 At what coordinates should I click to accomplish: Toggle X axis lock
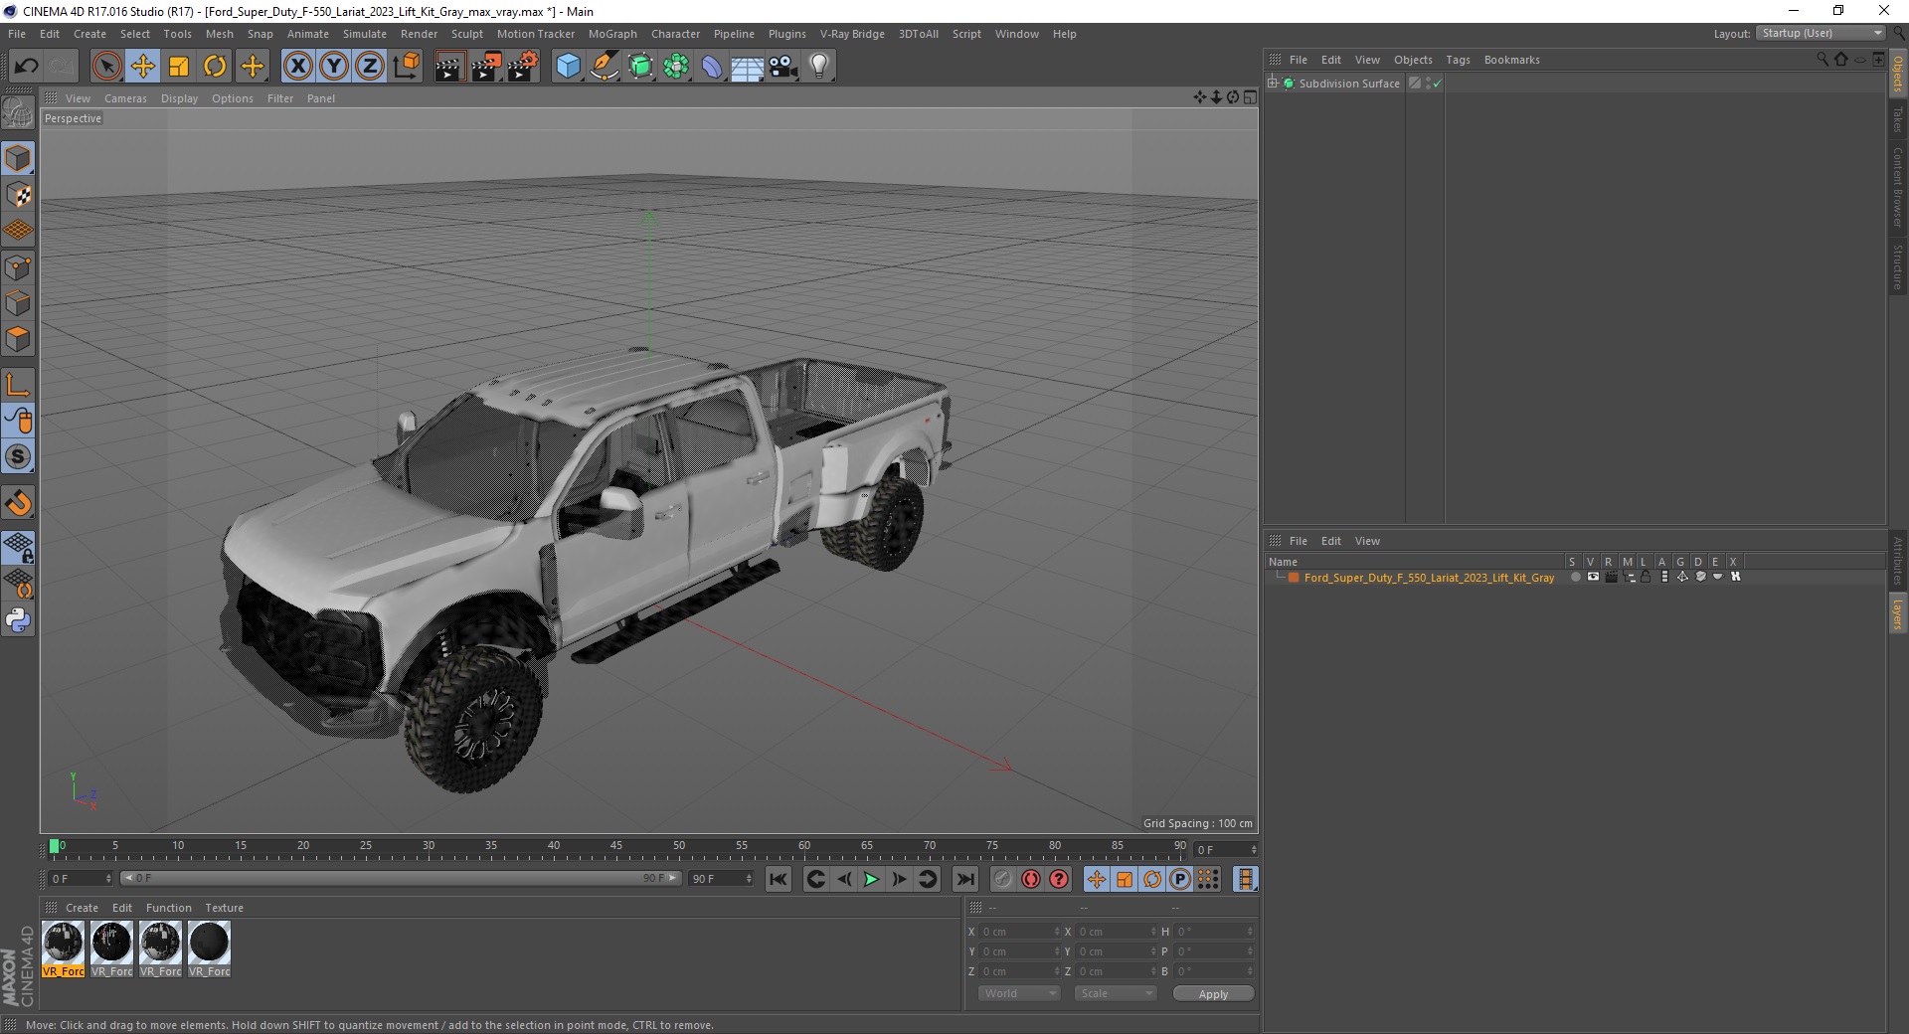pyautogui.click(x=297, y=67)
